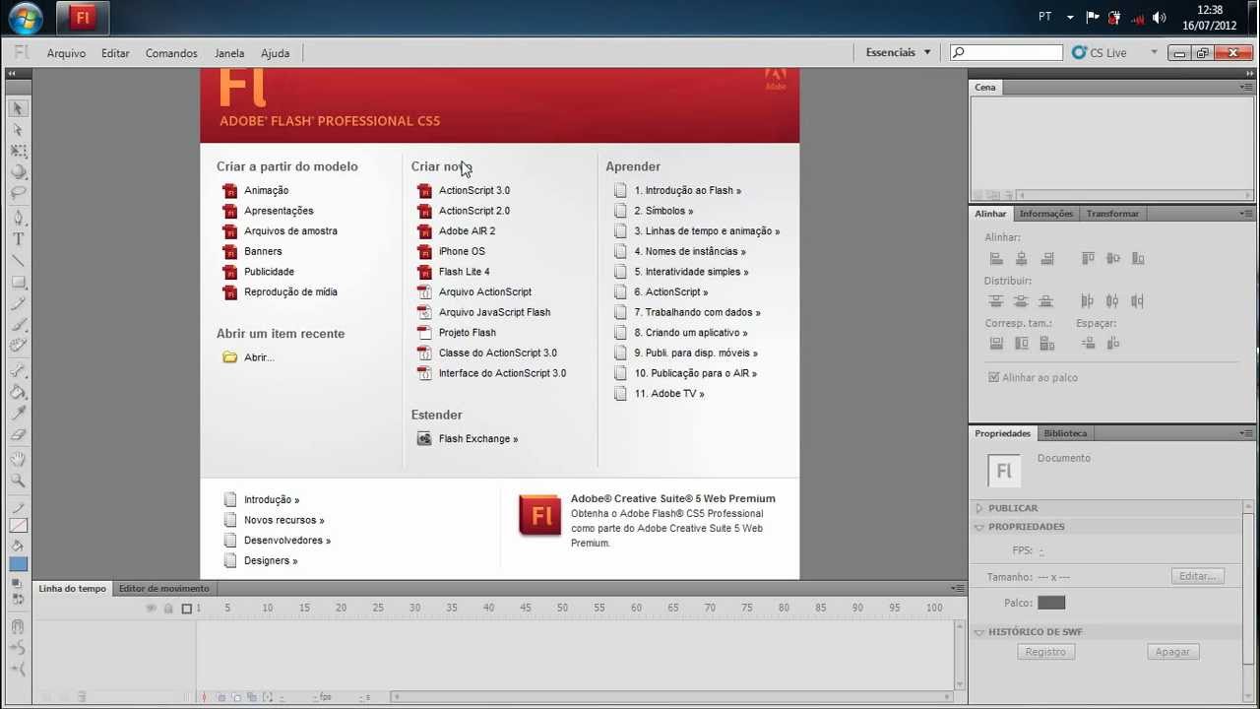The image size is (1260, 709).
Task: Switch to the Biblioteca tab
Action: pos(1065,433)
